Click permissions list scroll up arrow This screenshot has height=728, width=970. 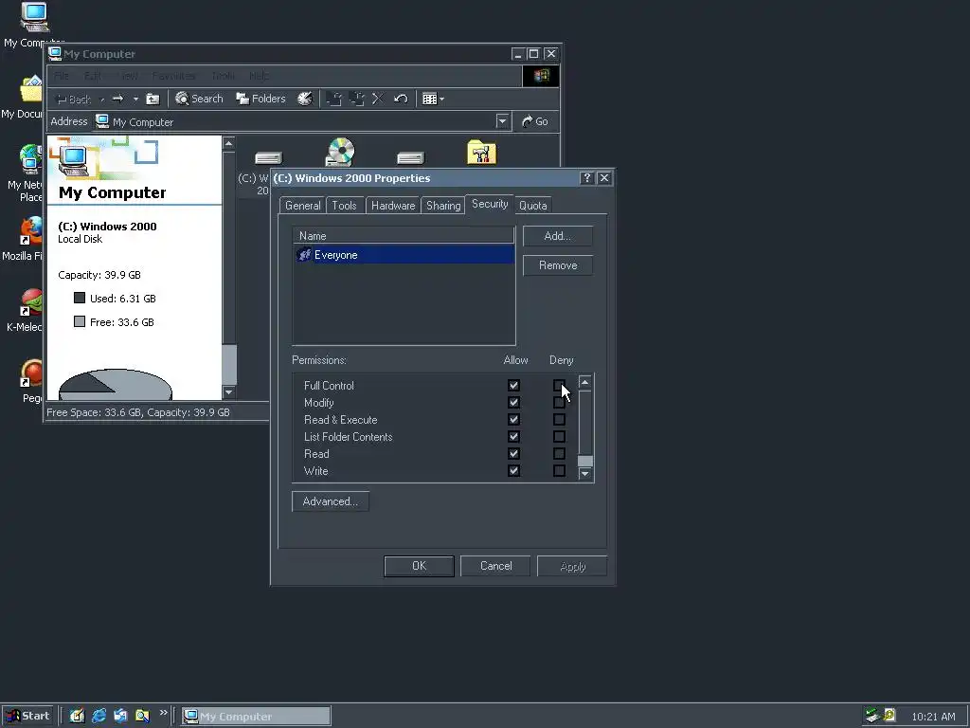pyautogui.click(x=584, y=382)
